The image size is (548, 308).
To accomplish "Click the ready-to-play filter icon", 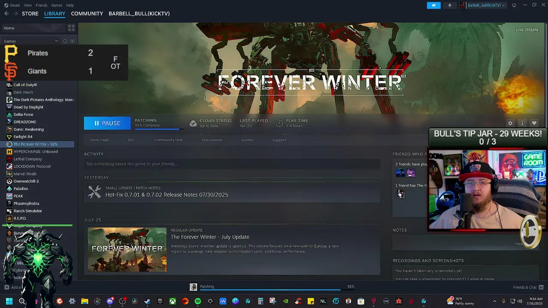I will (x=72, y=41).
